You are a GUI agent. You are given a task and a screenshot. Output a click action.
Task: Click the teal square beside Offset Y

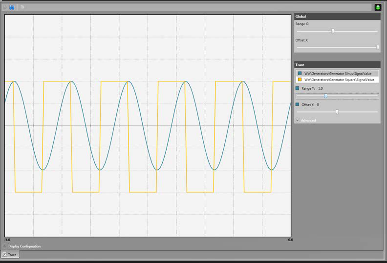[298, 104]
